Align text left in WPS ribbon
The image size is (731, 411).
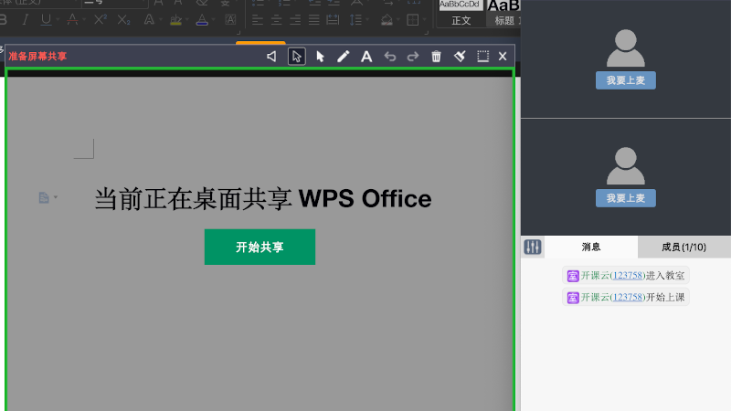(x=258, y=19)
